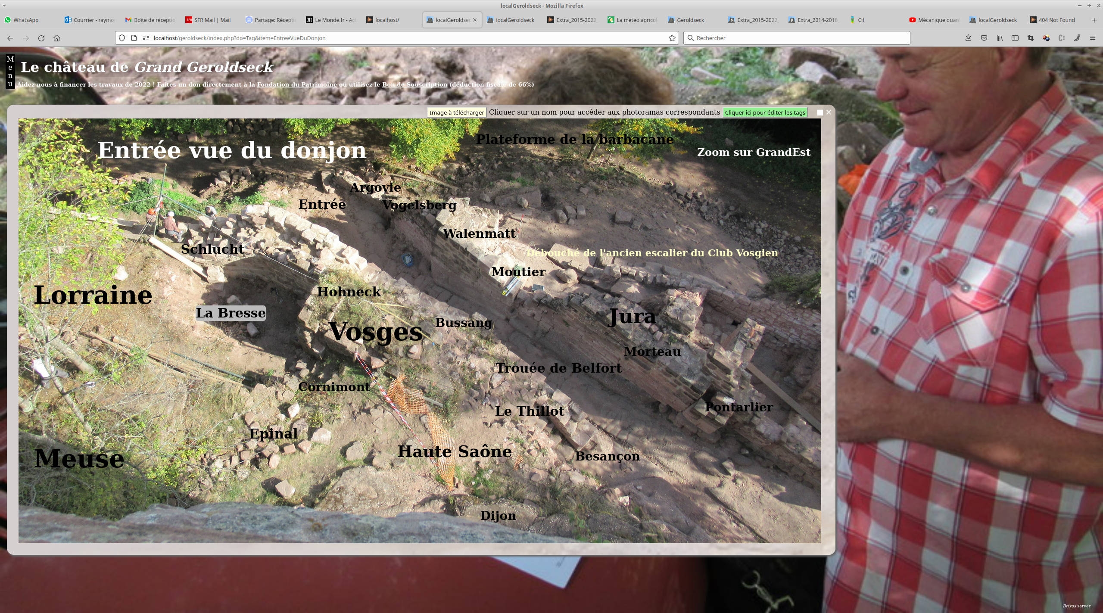1103x613 pixels.
Task: Close the photo panel with the X
Action: 829,112
